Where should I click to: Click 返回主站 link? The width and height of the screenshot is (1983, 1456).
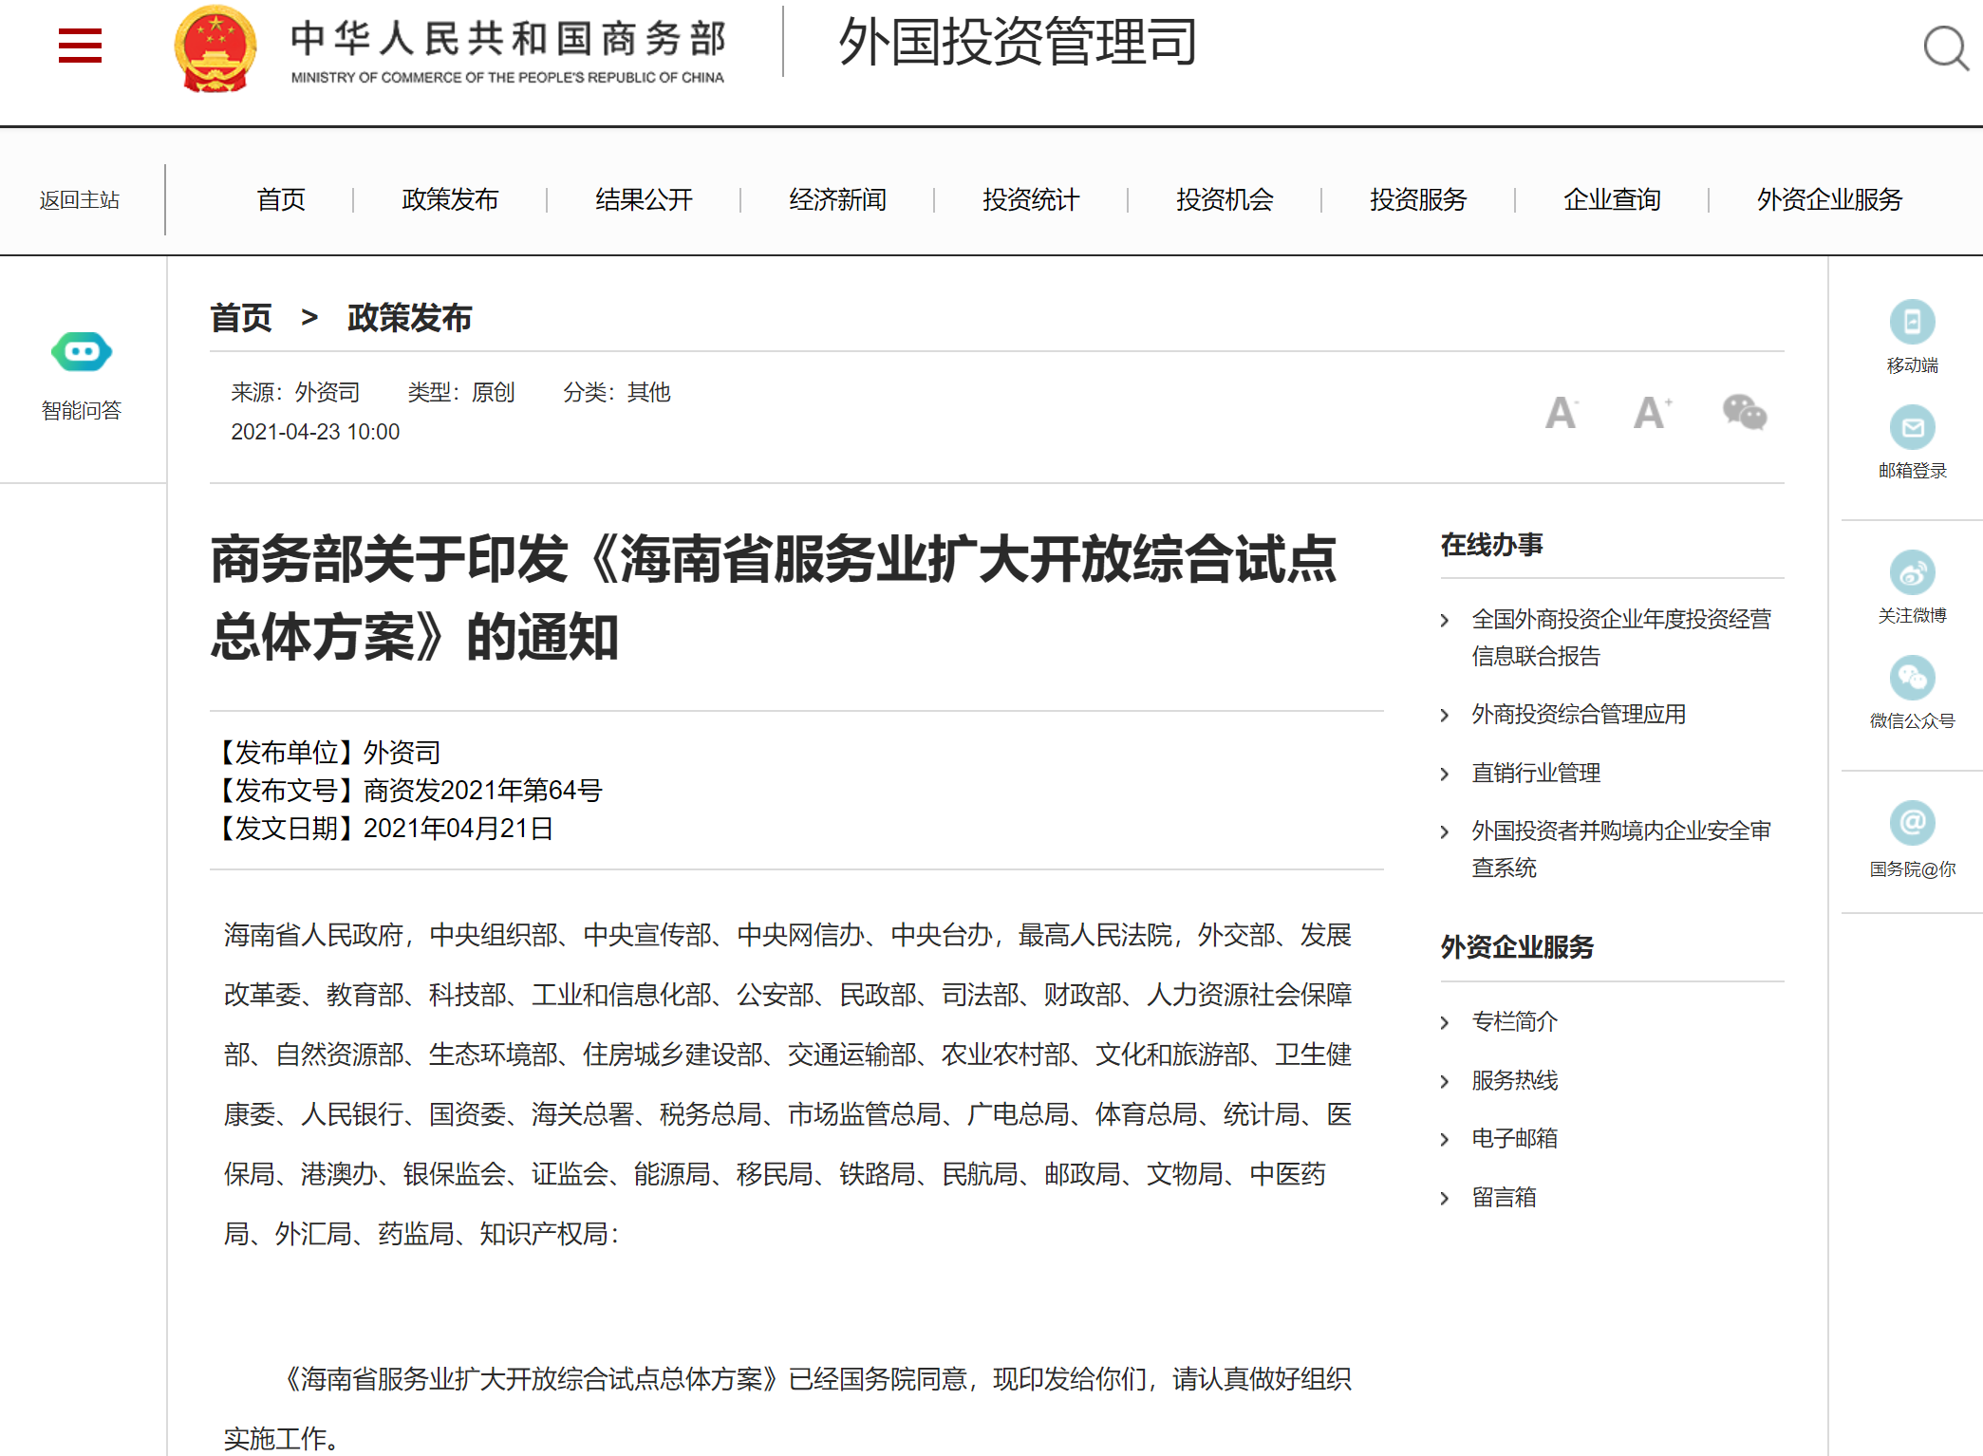click(x=80, y=200)
